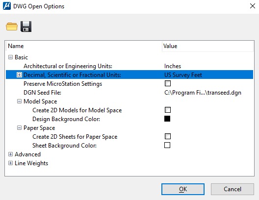Select the Inches units value

[173, 66]
